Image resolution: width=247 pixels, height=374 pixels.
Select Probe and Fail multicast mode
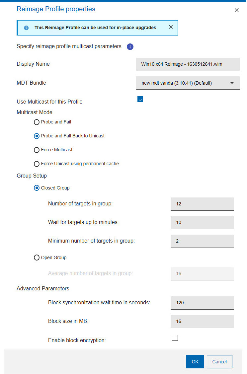pos(37,122)
